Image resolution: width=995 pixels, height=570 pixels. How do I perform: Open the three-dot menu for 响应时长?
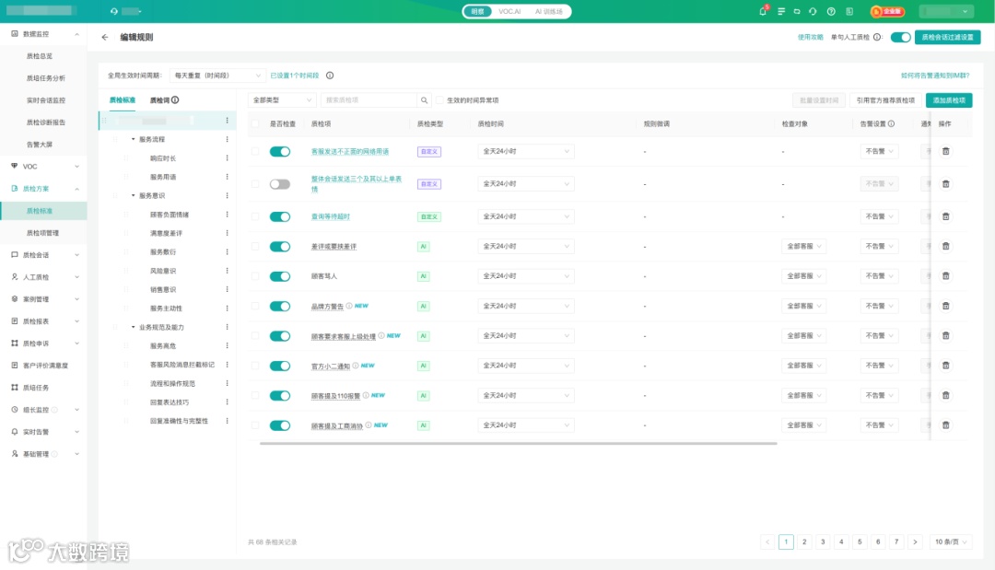pos(227,158)
